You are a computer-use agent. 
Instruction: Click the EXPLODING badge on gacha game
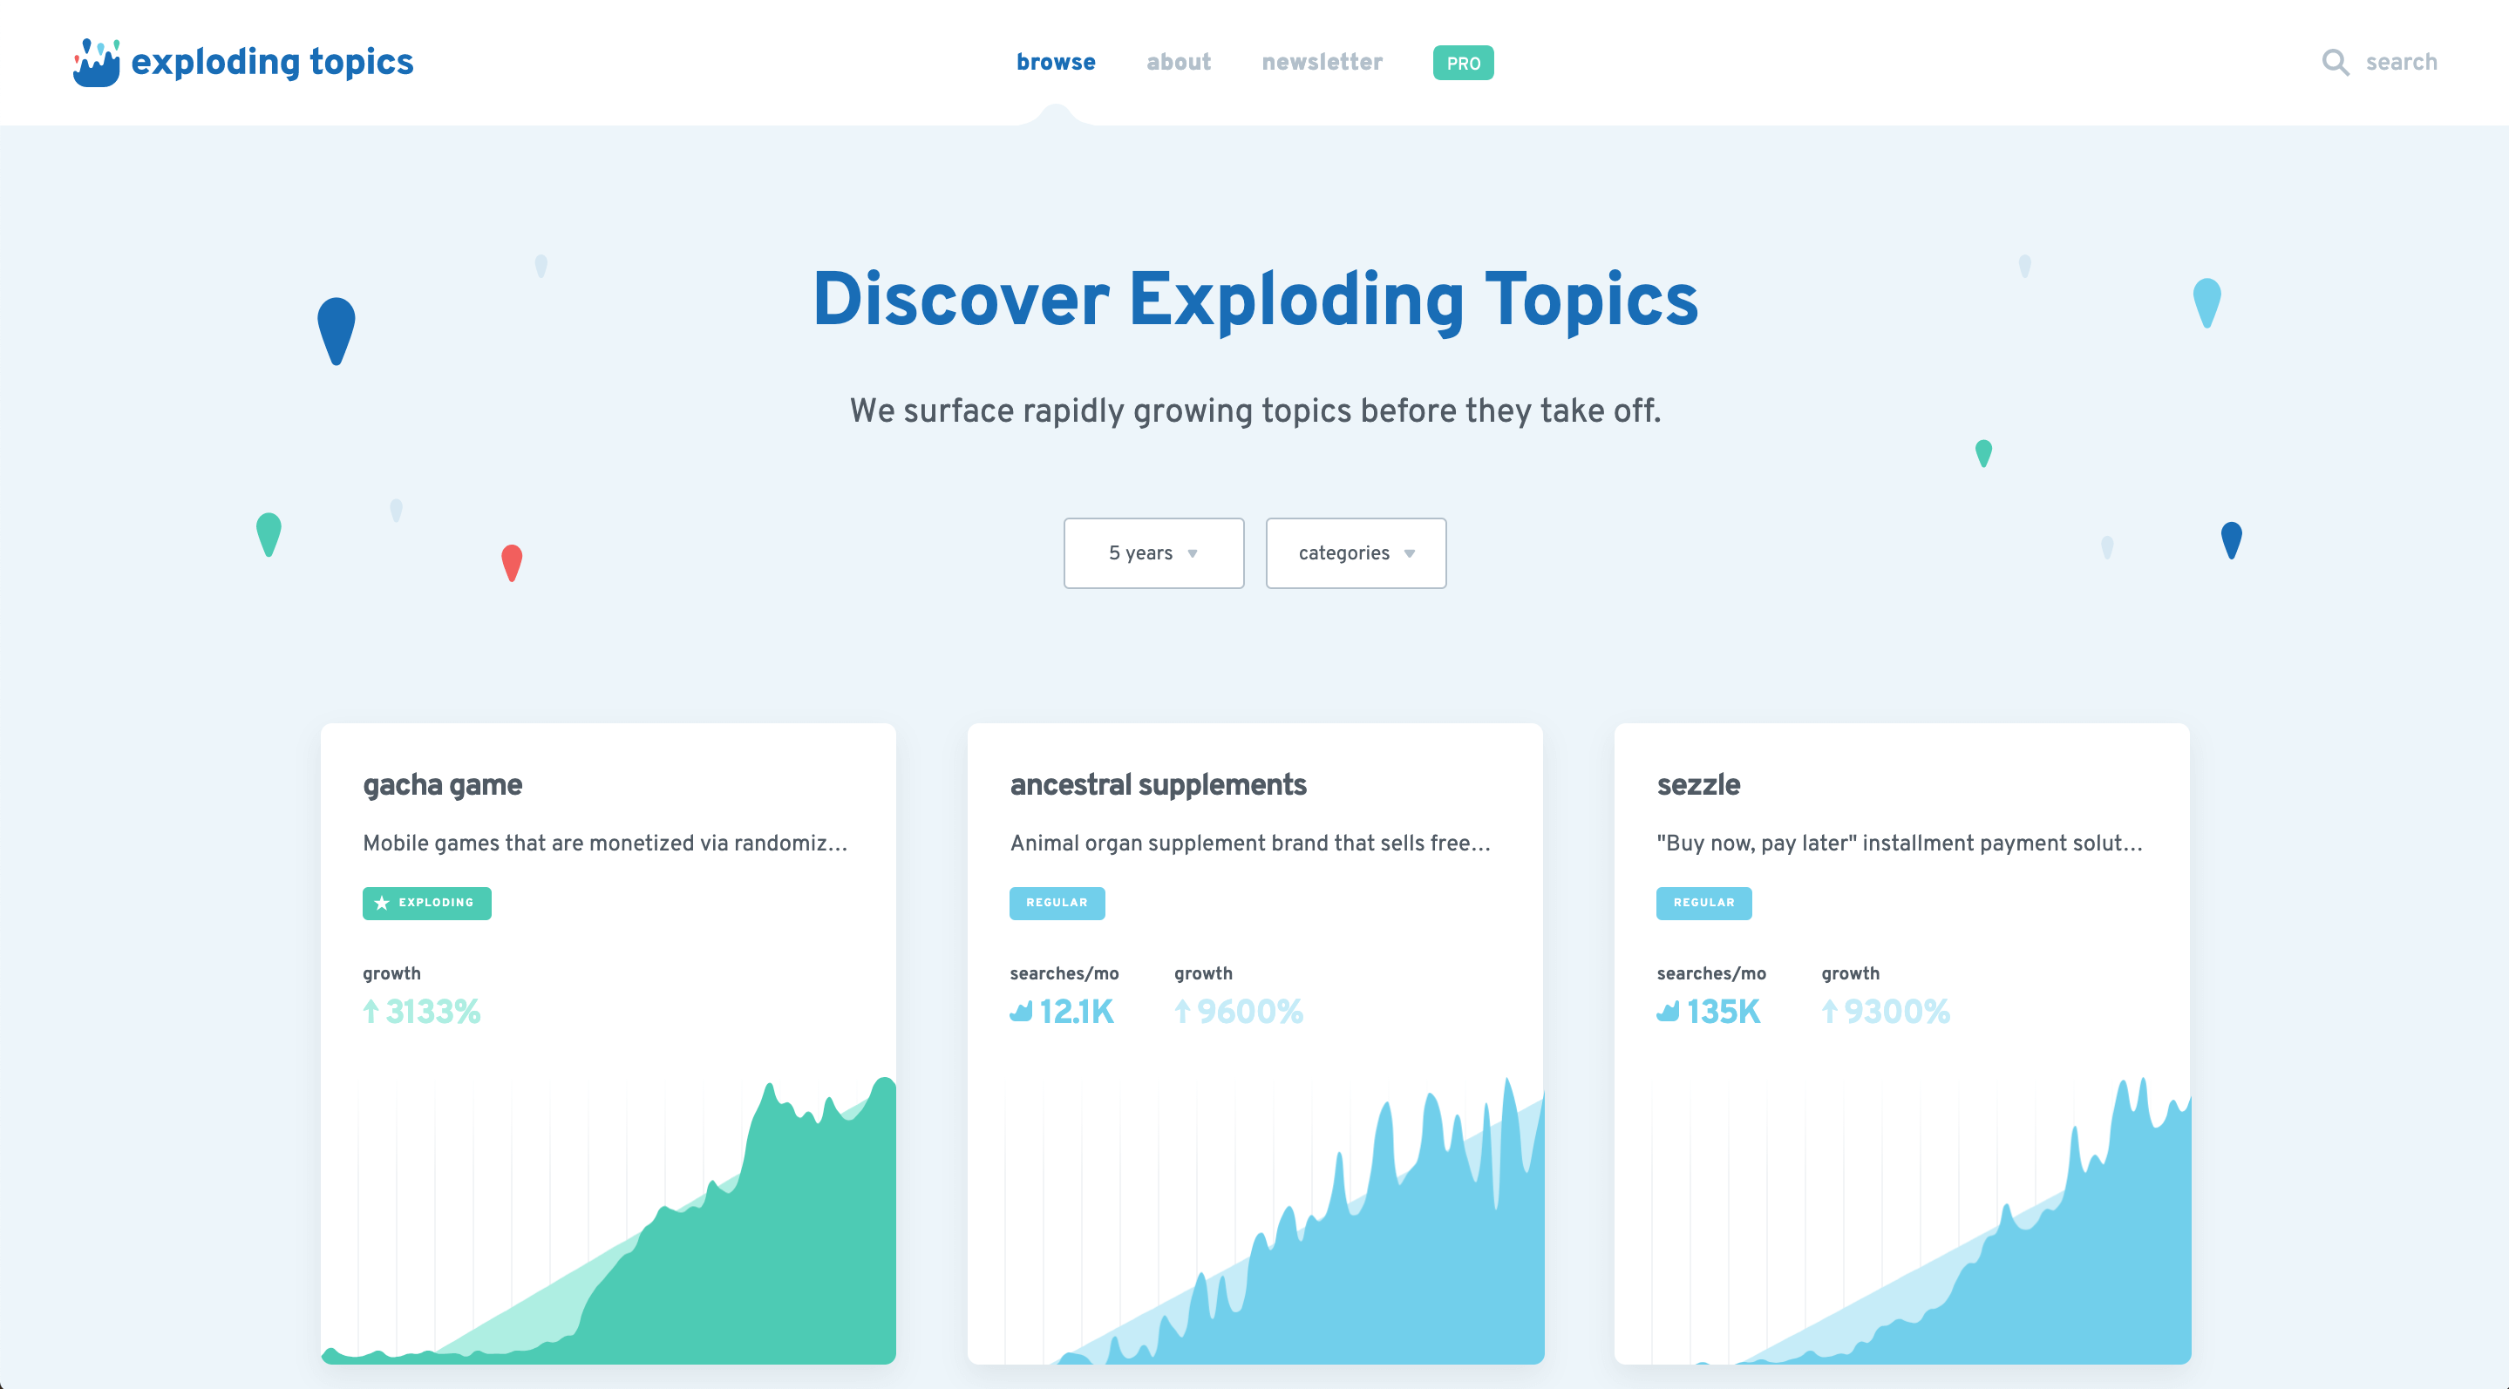click(x=426, y=904)
